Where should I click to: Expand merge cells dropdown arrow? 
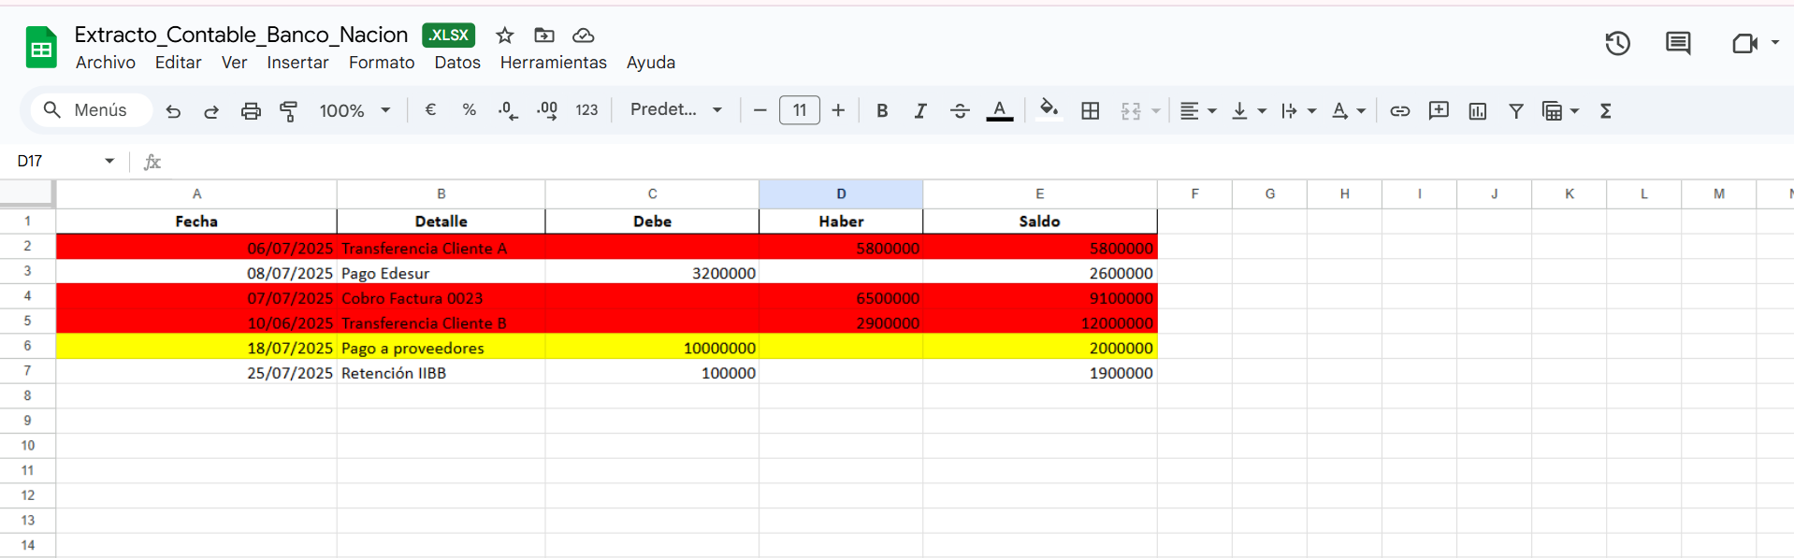(x=1156, y=111)
